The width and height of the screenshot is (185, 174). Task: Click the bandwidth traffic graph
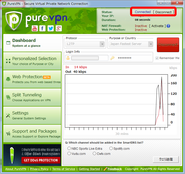(x=116, y=101)
